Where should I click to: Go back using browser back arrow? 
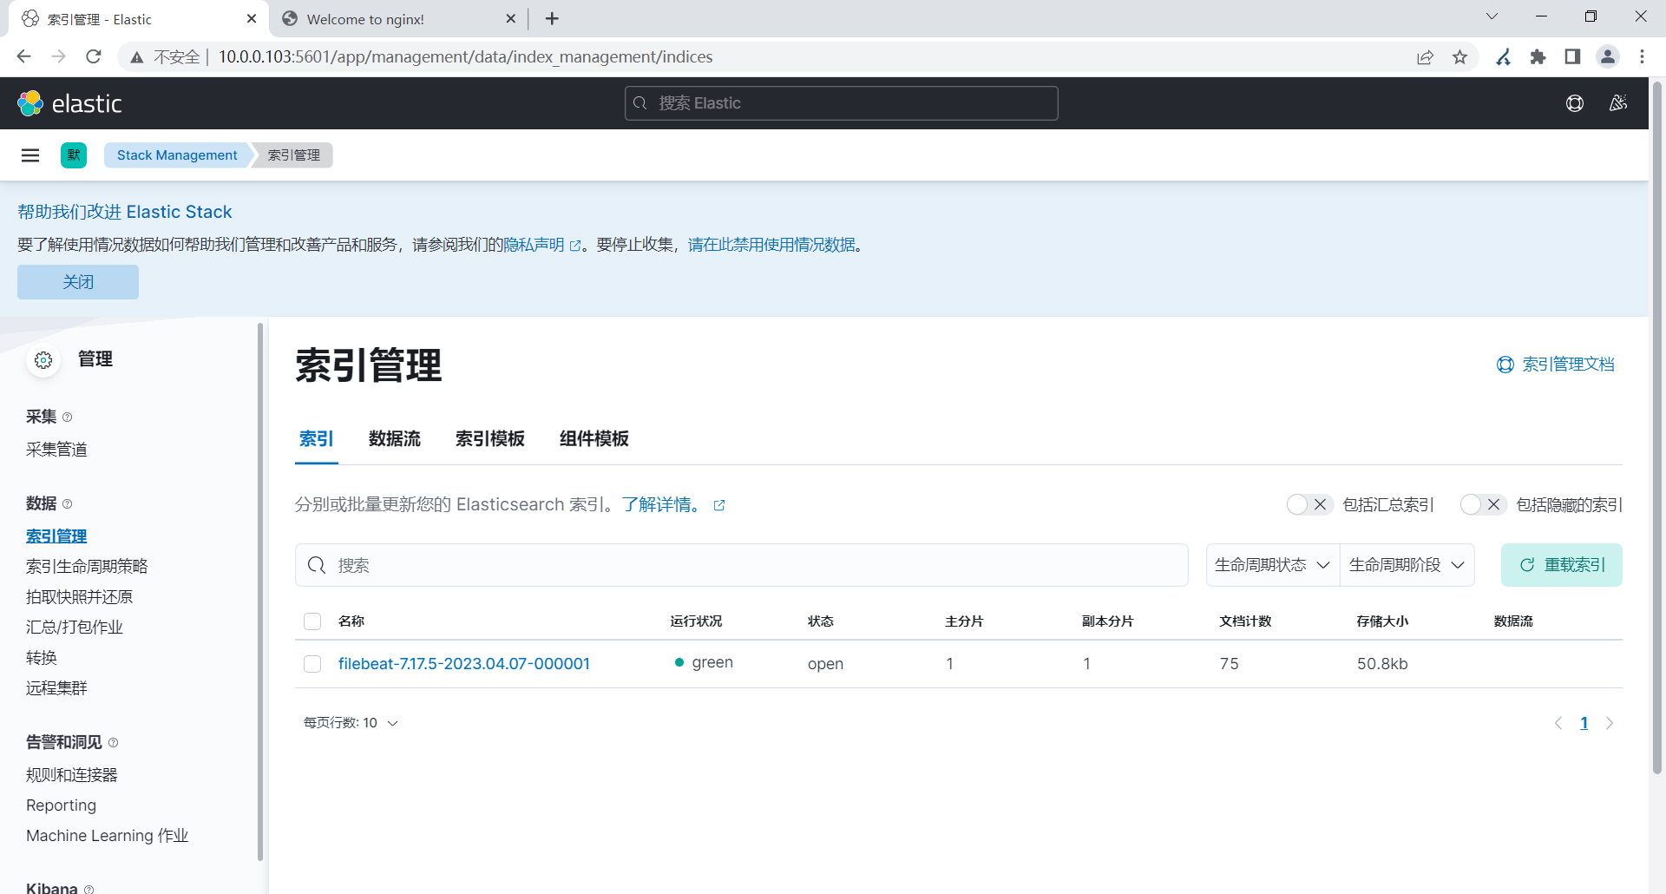24,56
